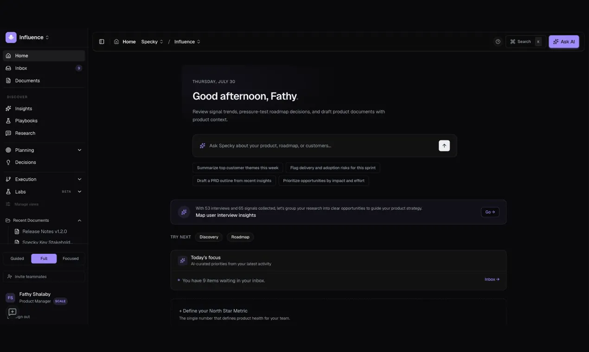Screen dimensions: 589x352
Task: Click the Recent Documents folder icon
Action: 8,220
